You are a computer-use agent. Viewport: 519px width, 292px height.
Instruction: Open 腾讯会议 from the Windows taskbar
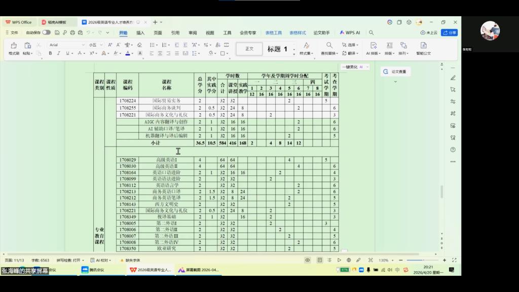(92, 270)
